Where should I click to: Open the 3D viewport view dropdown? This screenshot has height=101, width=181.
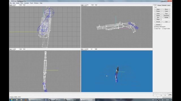point(84,49)
